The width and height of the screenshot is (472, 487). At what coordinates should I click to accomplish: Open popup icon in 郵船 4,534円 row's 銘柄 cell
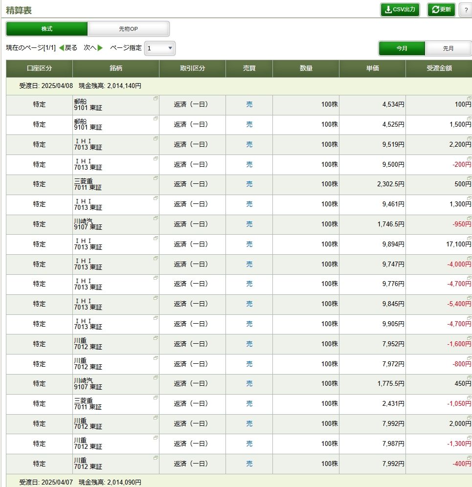click(156, 98)
